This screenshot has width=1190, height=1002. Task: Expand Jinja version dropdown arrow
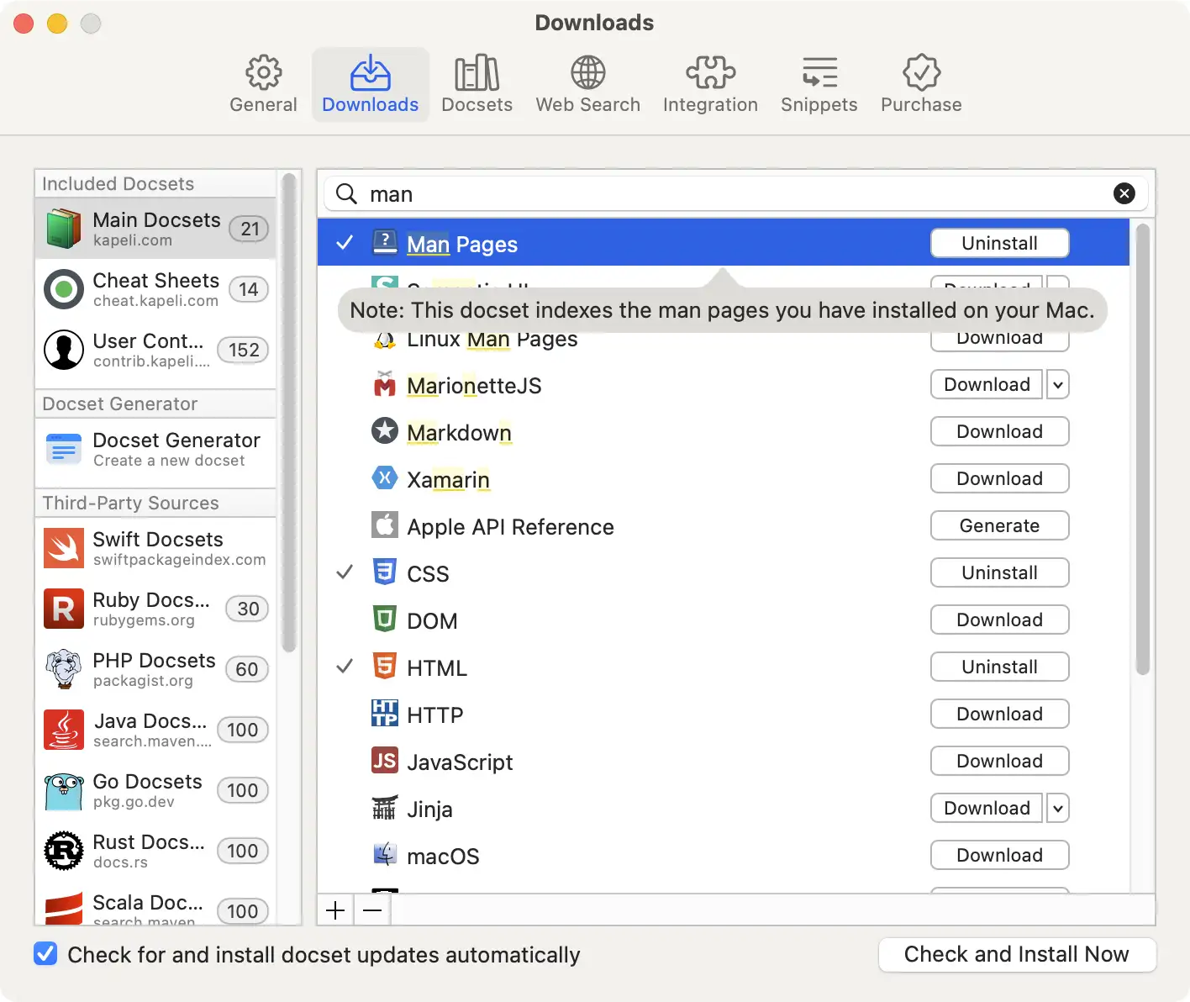click(1058, 809)
